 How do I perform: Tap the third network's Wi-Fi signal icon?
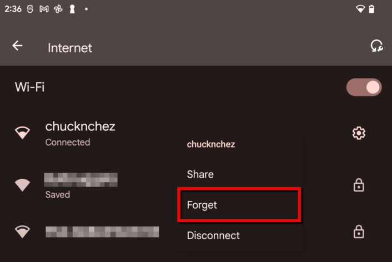click(x=23, y=231)
